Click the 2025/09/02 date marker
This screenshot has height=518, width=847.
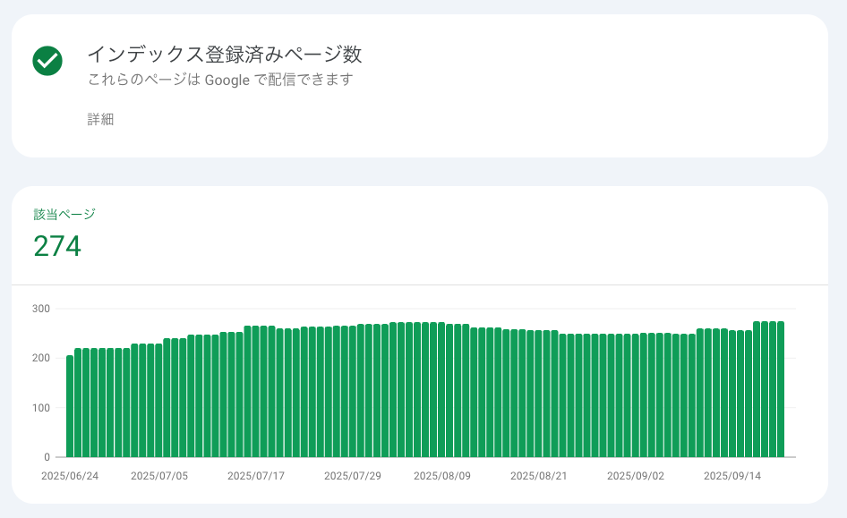click(636, 476)
